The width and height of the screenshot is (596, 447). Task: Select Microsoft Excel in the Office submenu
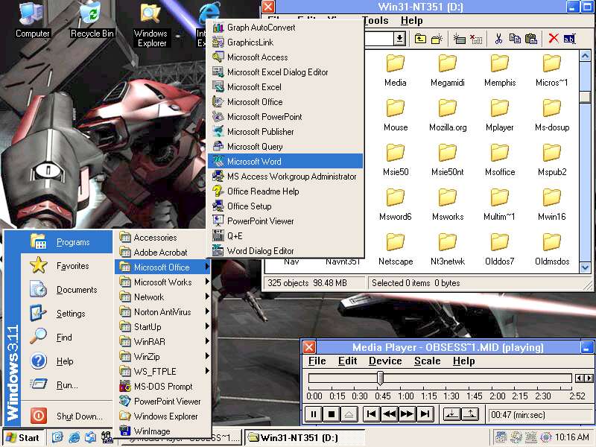[254, 87]
